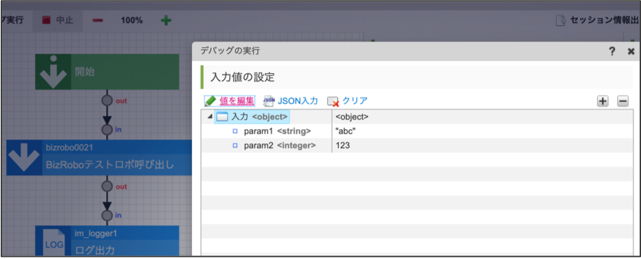Click the blue down arrow bizrobo0021 icon
641x259 pixels.
[x=24, y=158]
